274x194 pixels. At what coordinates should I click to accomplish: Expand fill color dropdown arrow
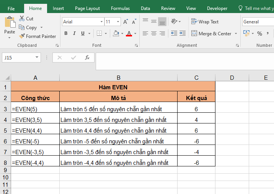[x=122, y=33]
